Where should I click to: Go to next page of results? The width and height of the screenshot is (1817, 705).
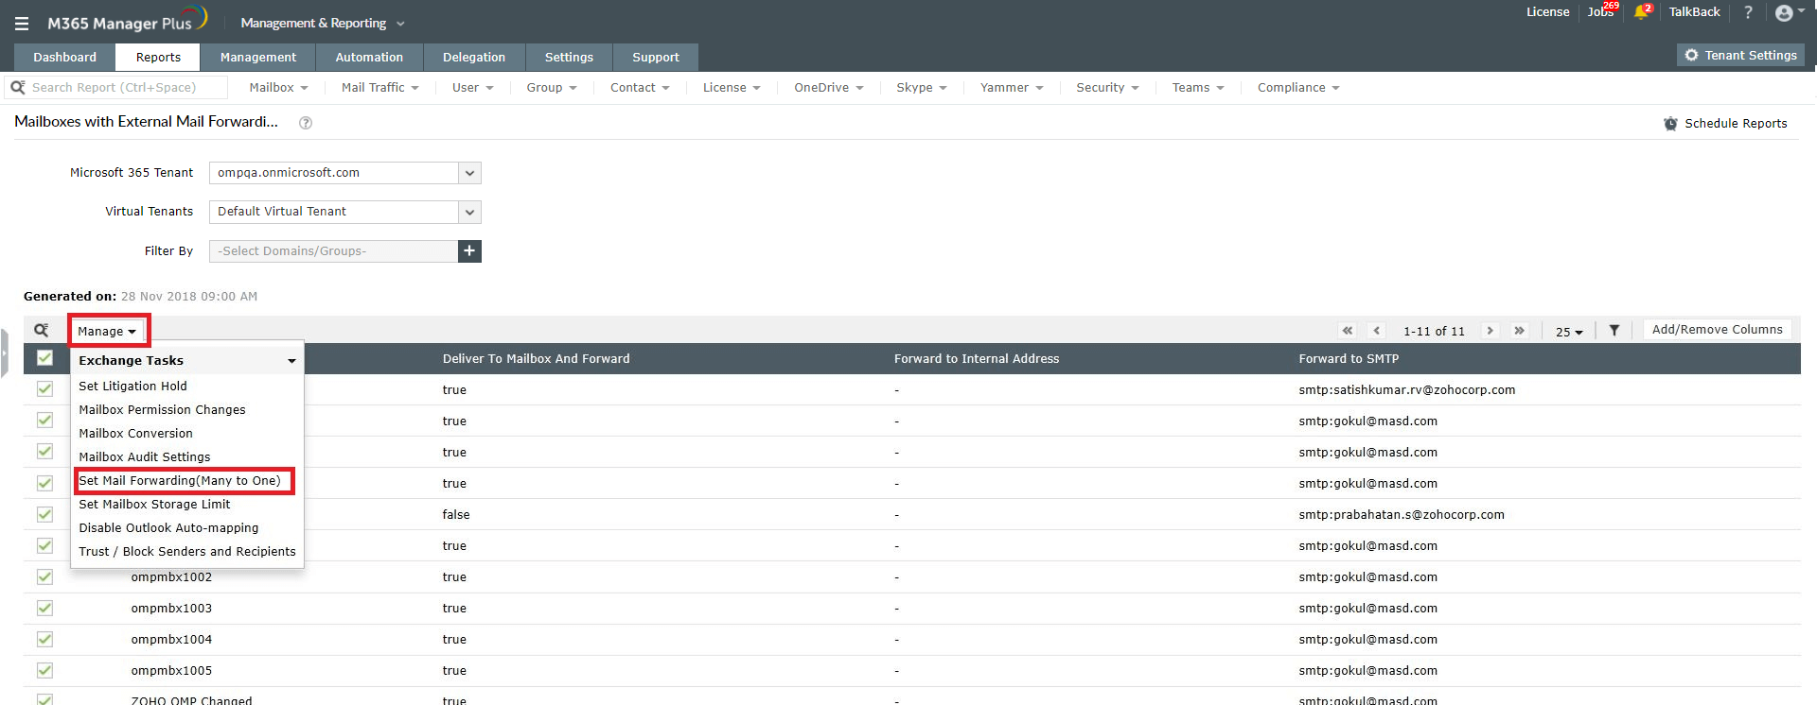point(1491,331)
